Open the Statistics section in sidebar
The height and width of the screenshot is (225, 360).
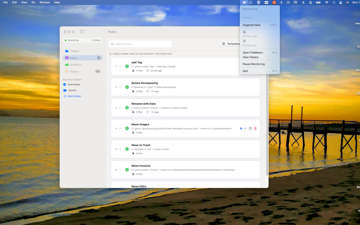(x=75, y=65)
